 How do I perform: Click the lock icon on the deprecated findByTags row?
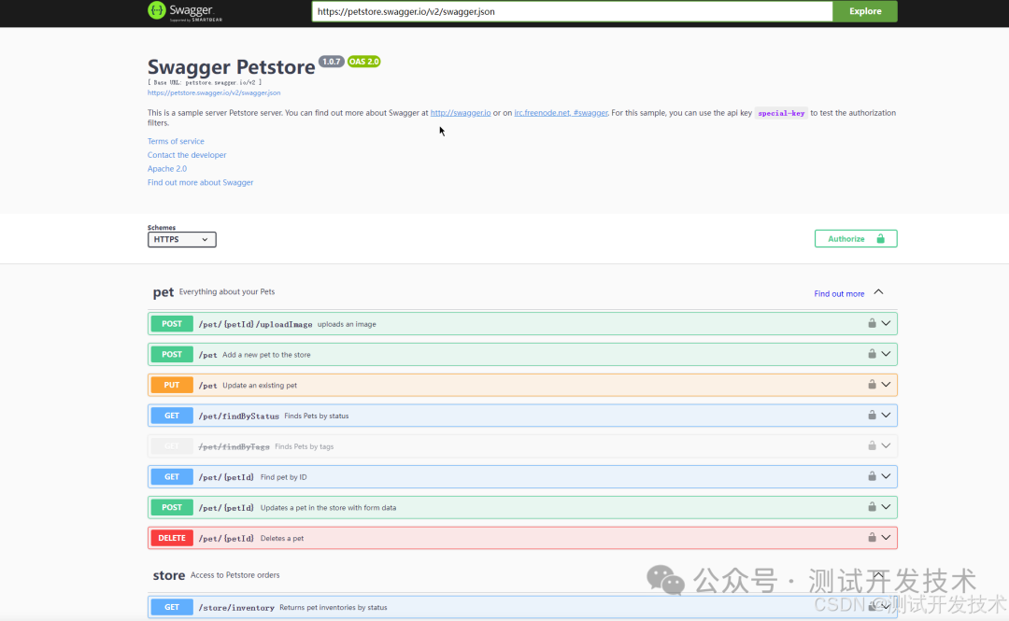click(872, 445)
